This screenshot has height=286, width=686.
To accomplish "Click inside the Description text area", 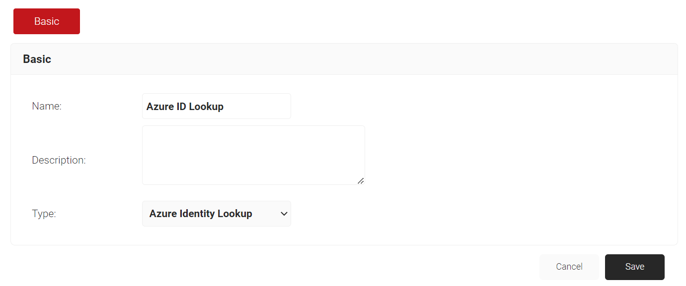I will (x=253, y=155).
